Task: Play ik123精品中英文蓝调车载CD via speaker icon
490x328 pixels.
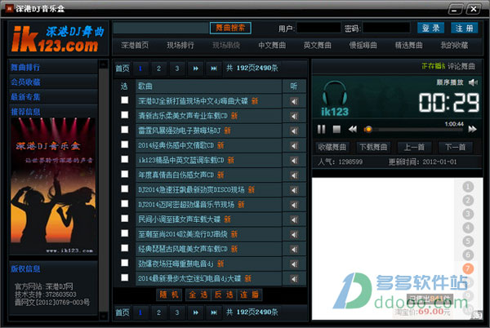Action: (294, 161)
